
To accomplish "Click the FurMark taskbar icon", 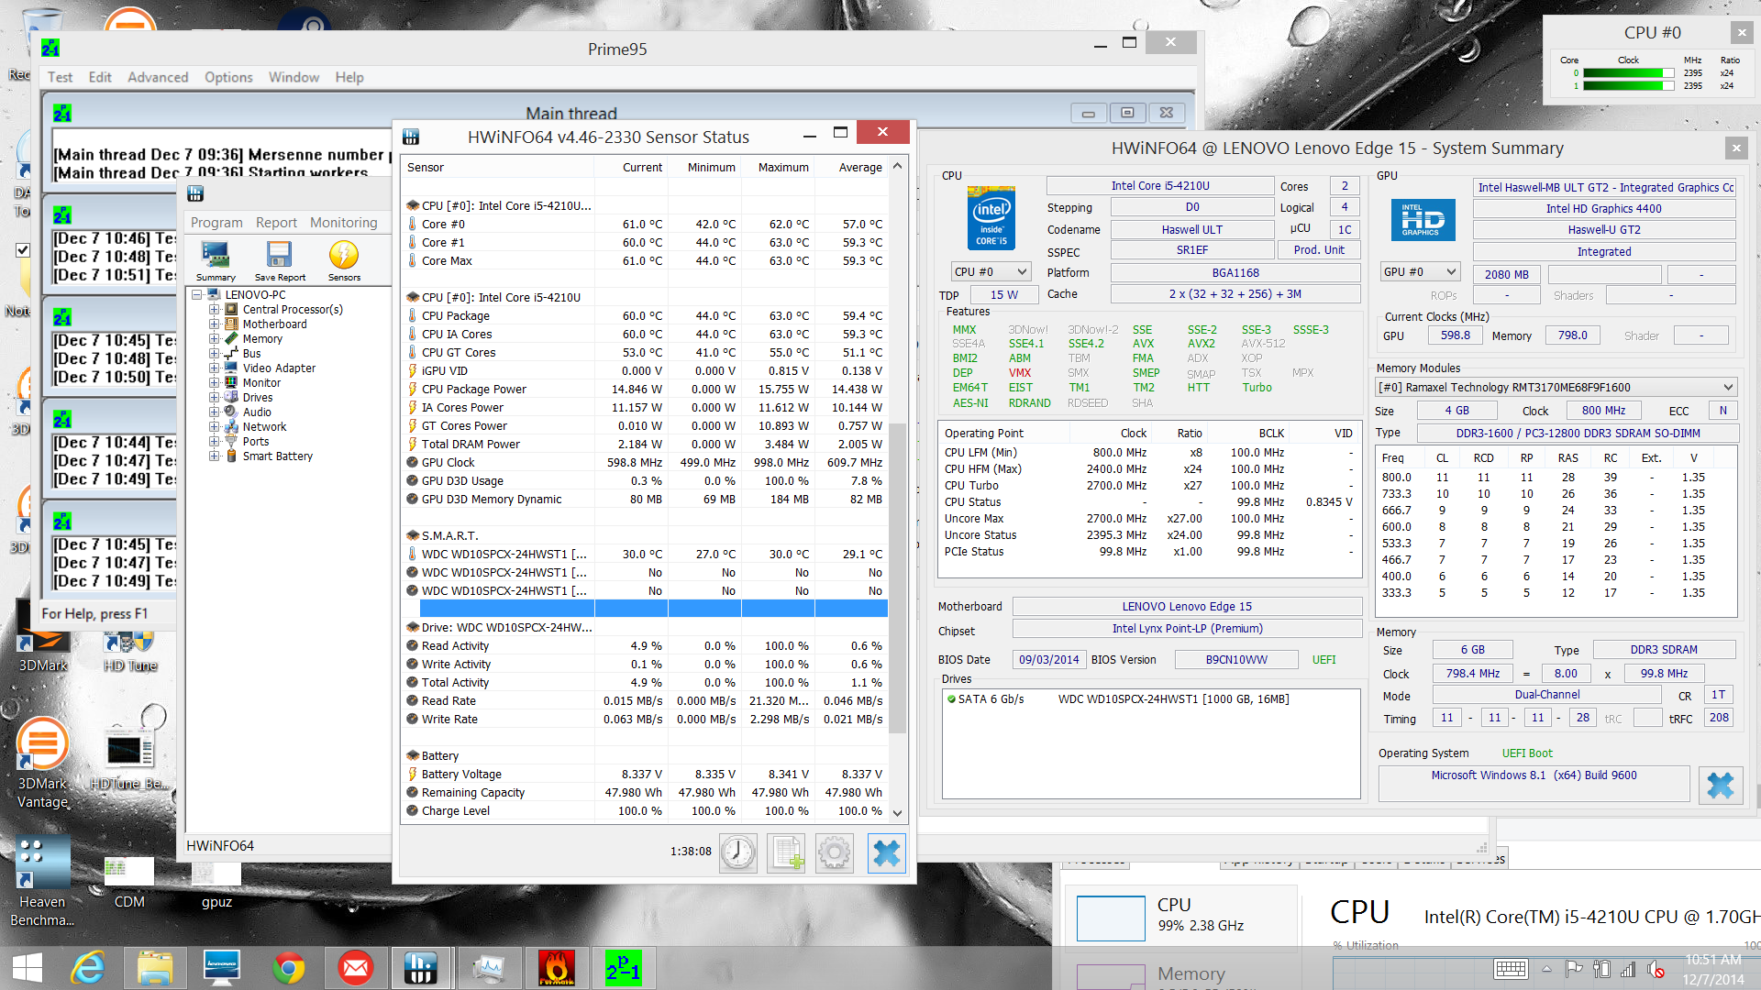I will point(556,968).
